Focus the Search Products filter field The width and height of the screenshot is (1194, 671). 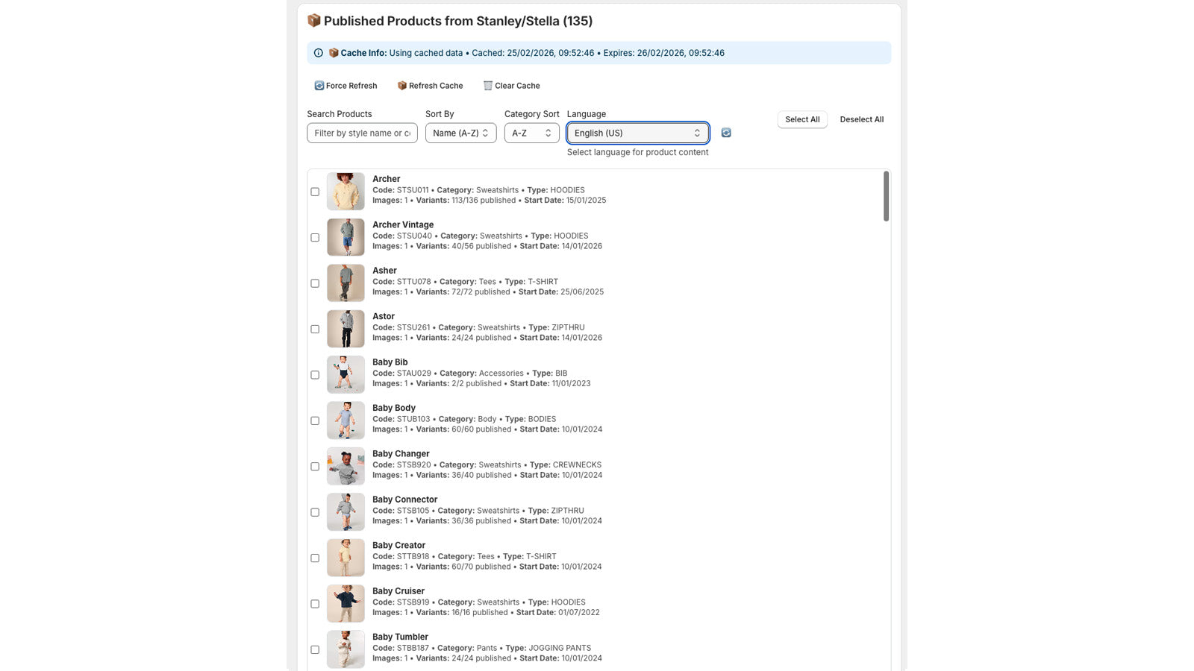(362, 133)
